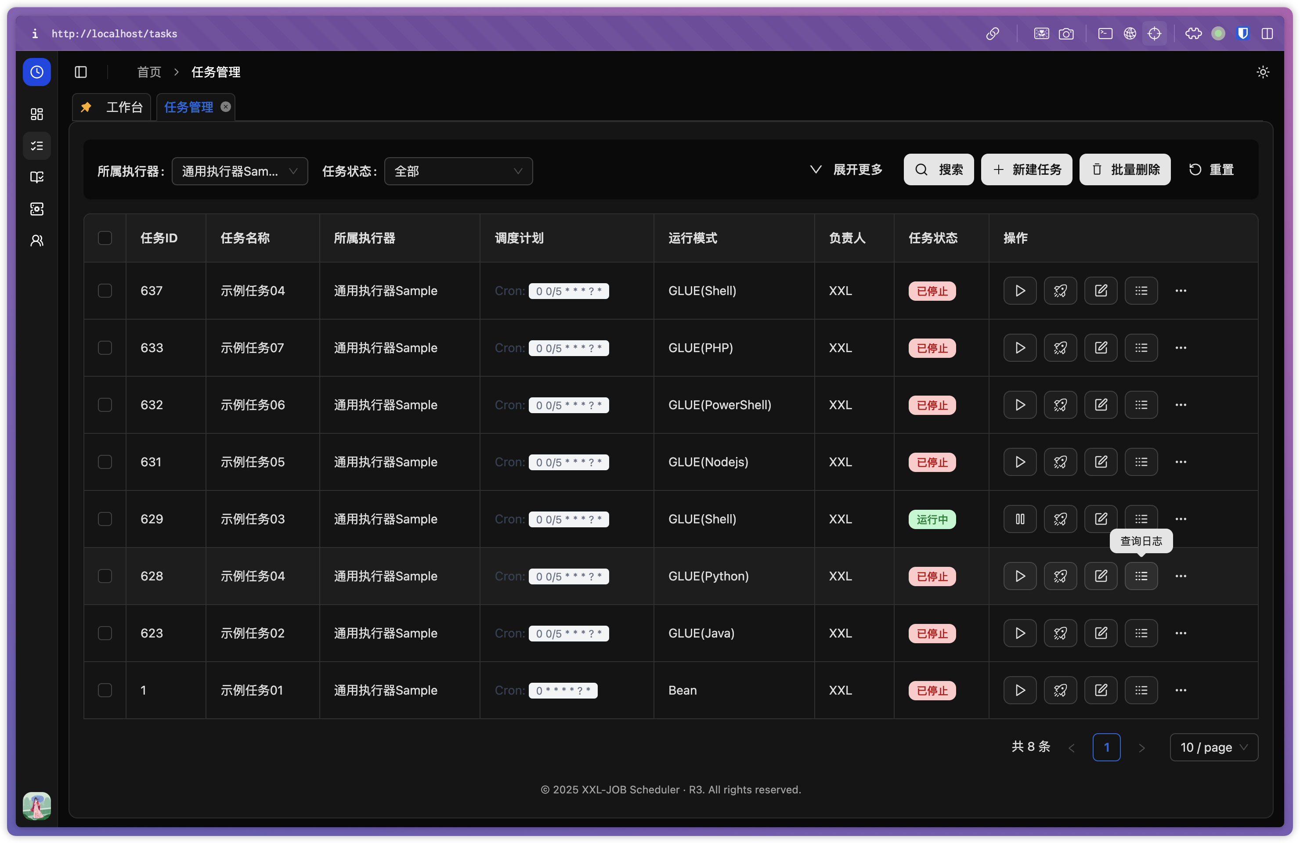Edit task 632 with its pencil icon

[x=1100, y=405]
